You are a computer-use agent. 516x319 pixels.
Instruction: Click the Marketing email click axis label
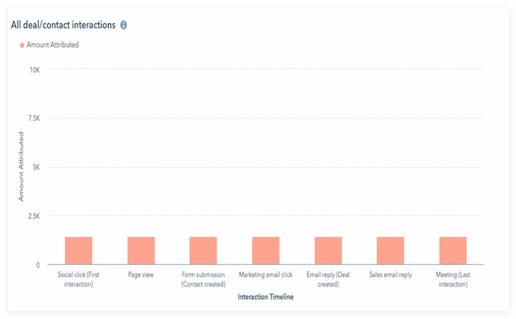point(266,275)
